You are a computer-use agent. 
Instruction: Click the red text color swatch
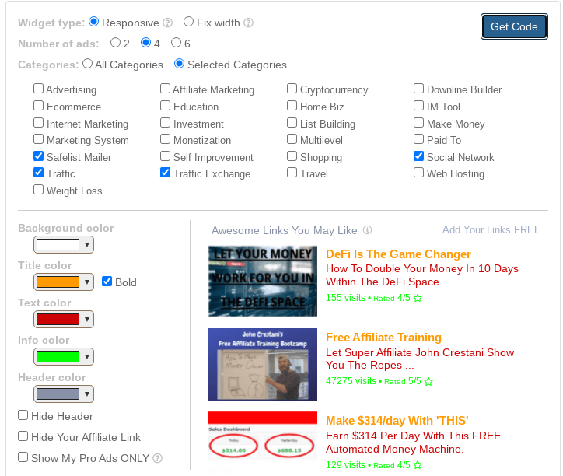click(58, 320)
